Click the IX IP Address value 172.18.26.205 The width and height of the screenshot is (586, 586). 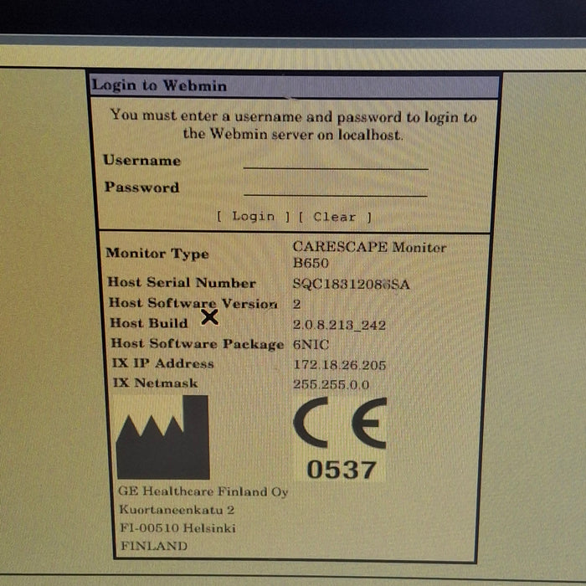(x=339, y=365)
